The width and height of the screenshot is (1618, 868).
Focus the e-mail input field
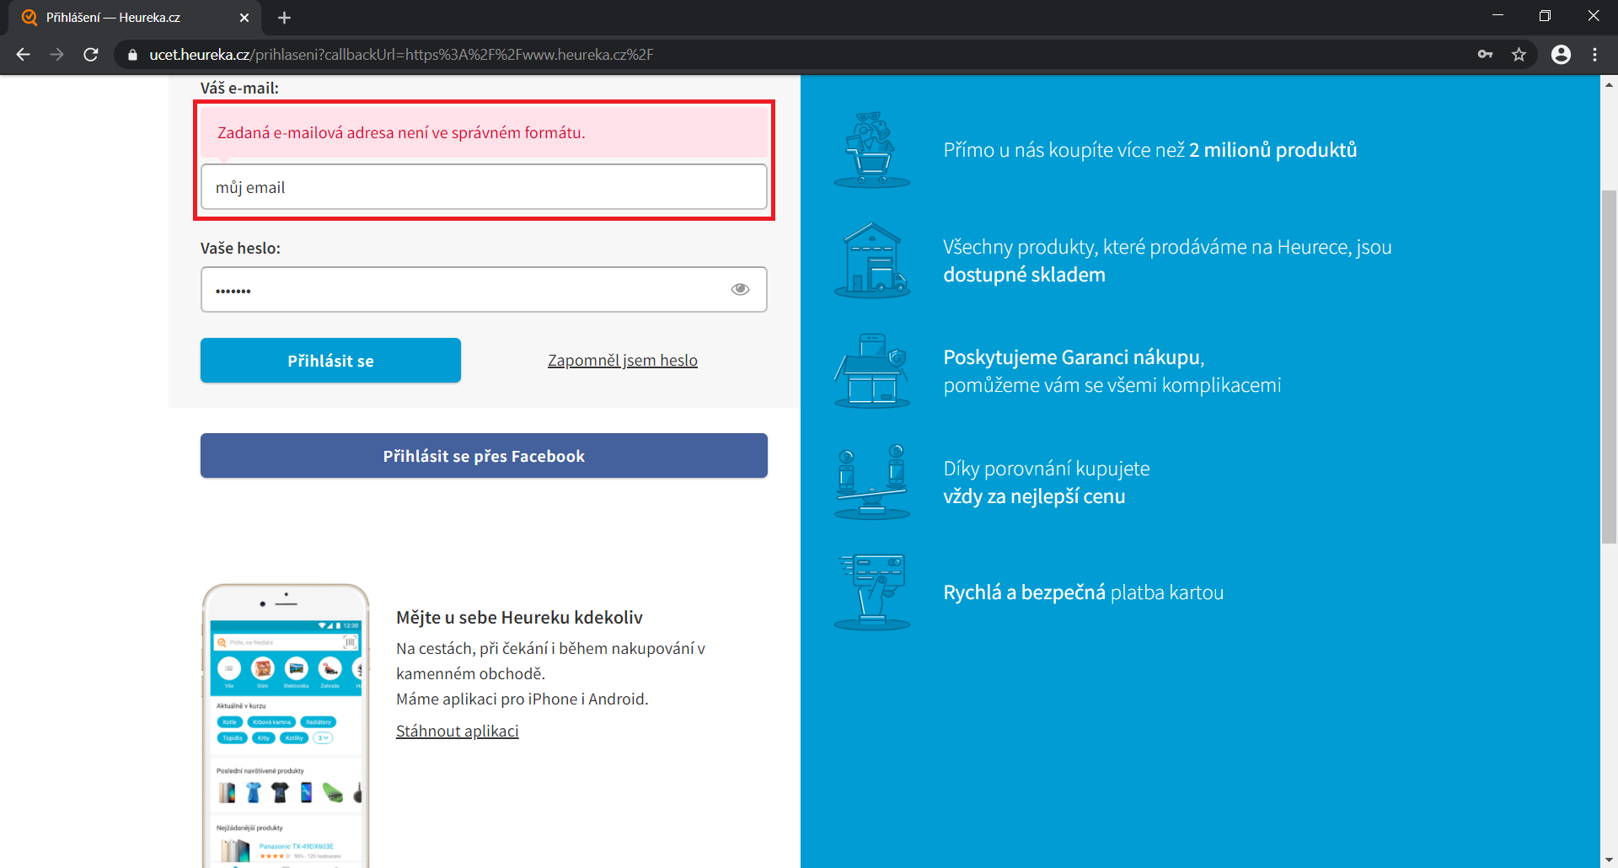(x=484, y=187)
